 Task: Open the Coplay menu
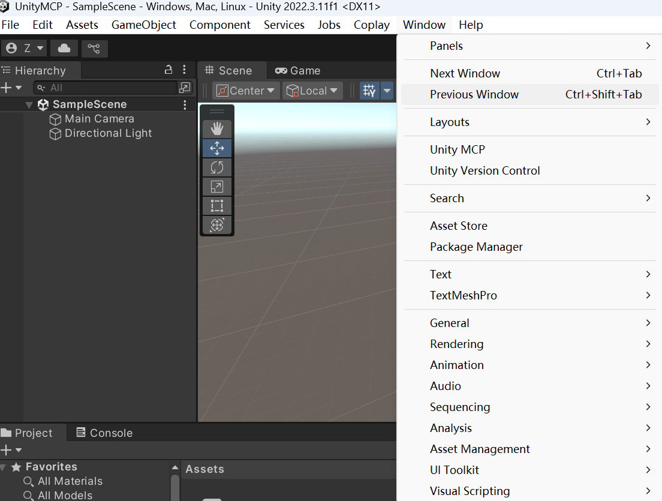click(x=372, y=25)
